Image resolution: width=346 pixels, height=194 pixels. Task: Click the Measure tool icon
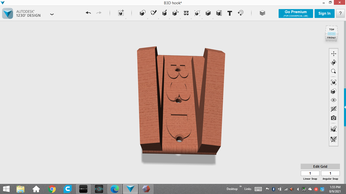[x=219, y=13]
